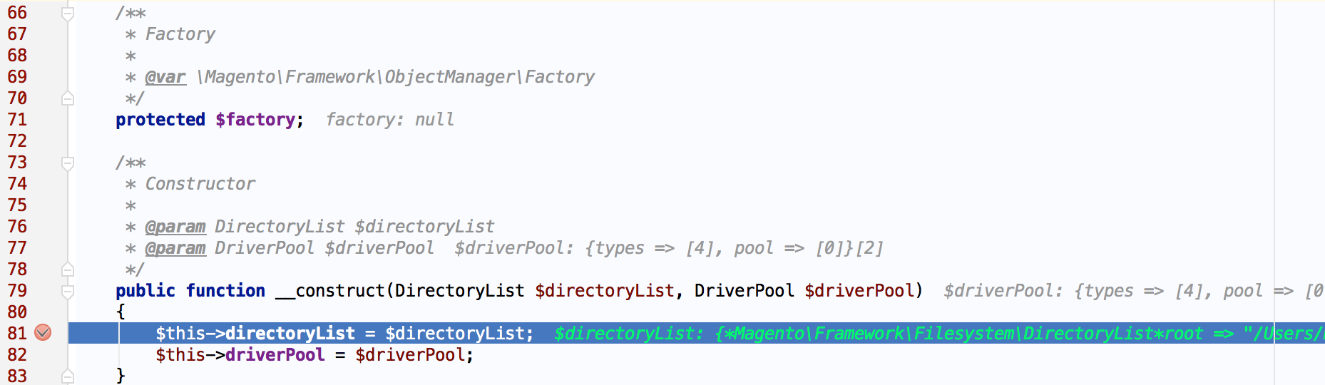1325x385 pixels.
Task: Place cursor on $factory property declaration
Action: click(255, 120)
